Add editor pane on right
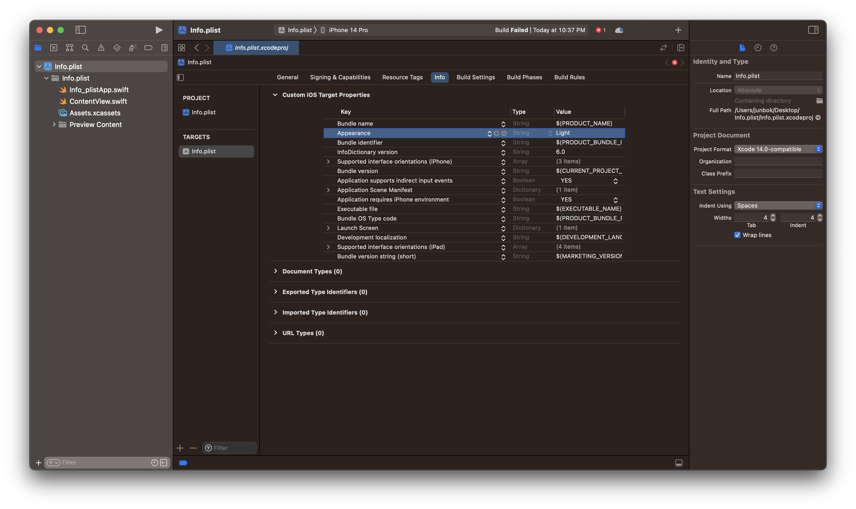The width and height of the screenshot is (856, 509). (681, 48)
